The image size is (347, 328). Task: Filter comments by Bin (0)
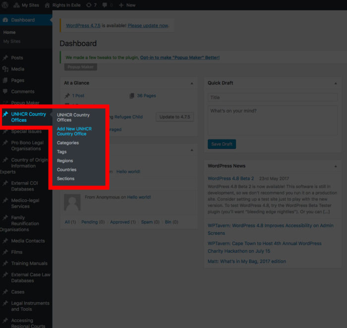coord(172,222)
